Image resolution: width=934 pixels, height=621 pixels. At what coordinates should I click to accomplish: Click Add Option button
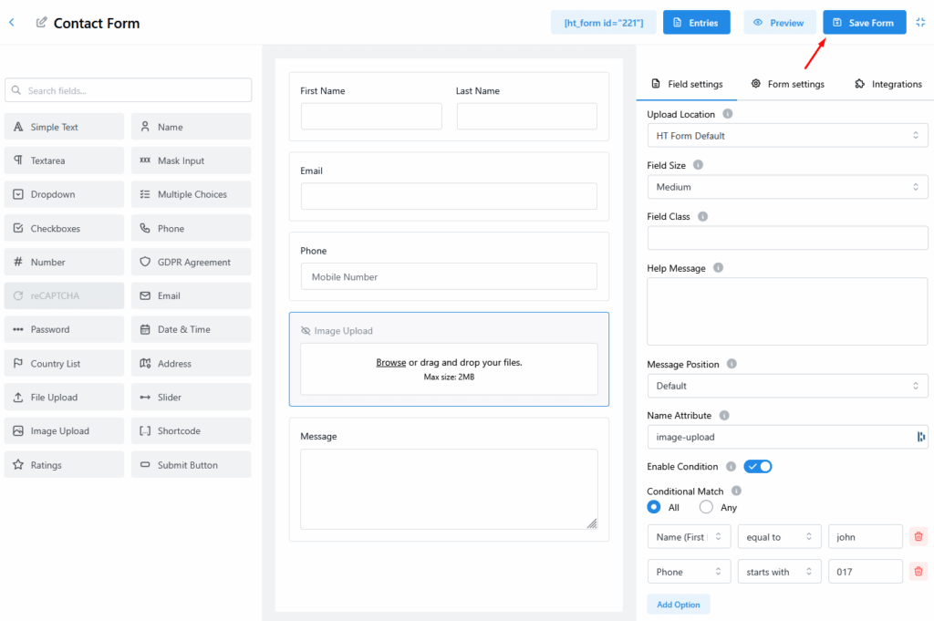[678, 605]
